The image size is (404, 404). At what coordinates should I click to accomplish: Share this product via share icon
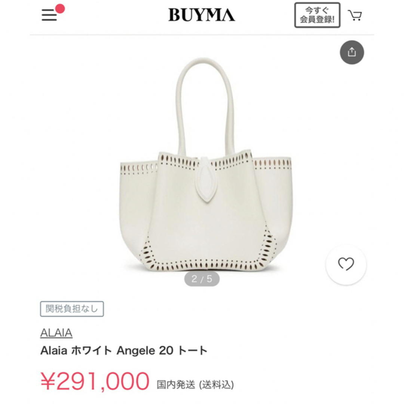click(x=352, y=52)
